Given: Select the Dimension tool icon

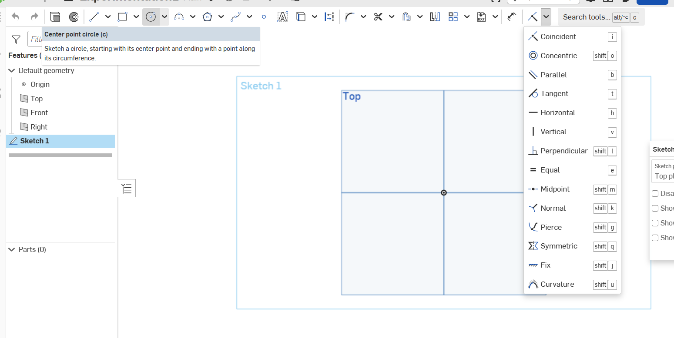Looking at the screenshot, I should [511, 17].
